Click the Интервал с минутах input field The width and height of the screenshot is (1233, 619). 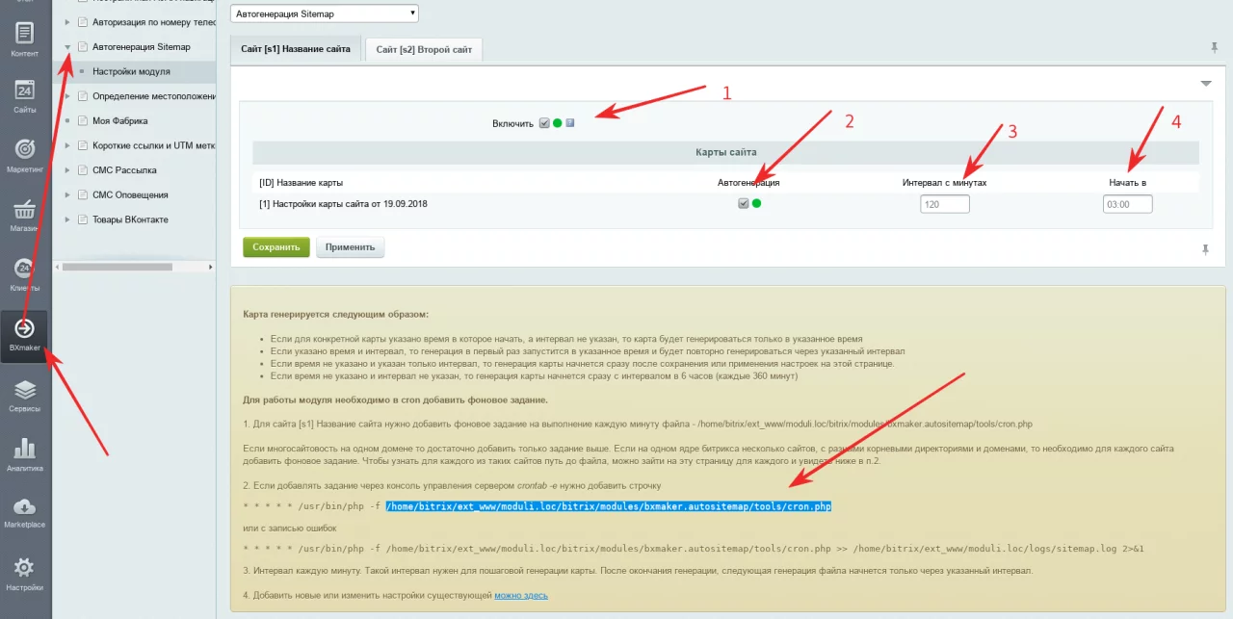944,204
